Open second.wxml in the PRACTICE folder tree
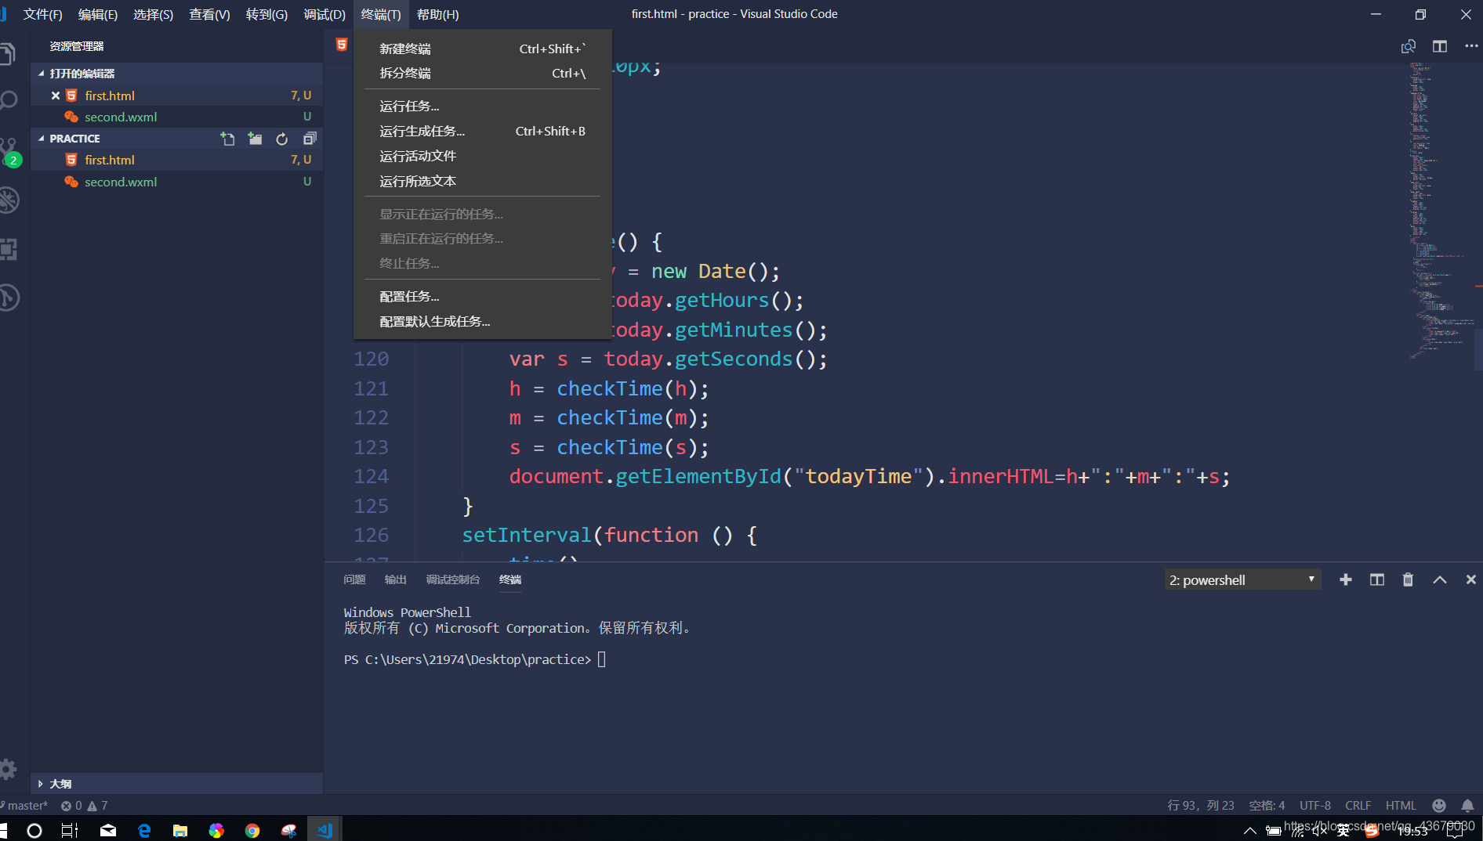 click(176, 182)
